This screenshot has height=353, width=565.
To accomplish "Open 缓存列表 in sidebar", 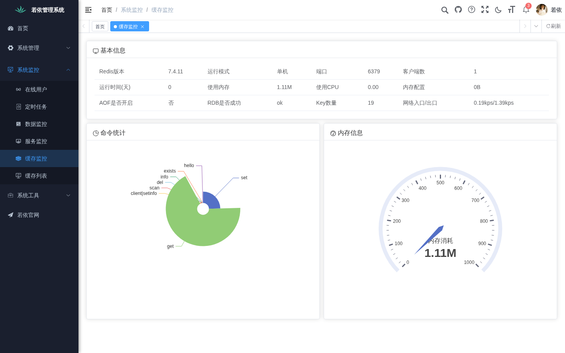I will pyautogui.click(x=39, y=176).
